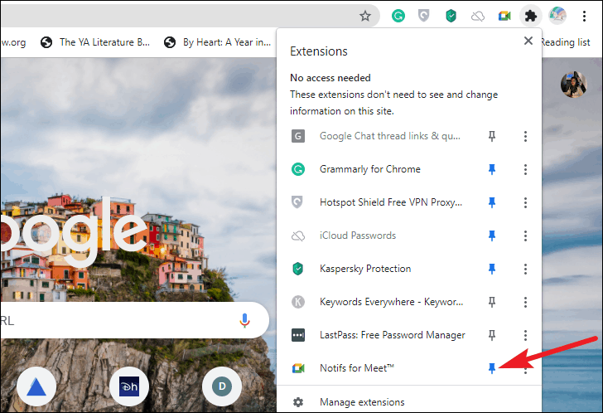The height and width of the screenshot is (413, 603).
Task: Open more options for Keywords Everywhere
Action: pos(525,302)
